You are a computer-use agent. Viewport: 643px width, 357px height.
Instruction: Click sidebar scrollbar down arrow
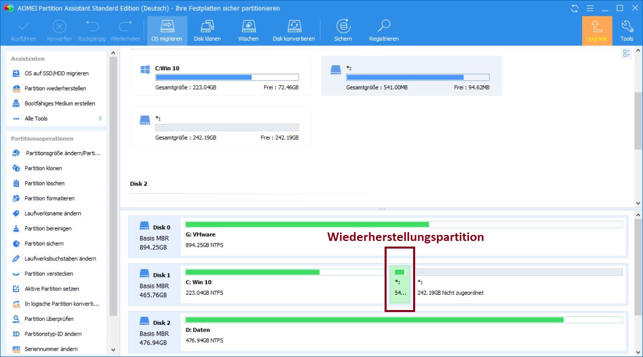pyautogui.click(x=113, y=350)
